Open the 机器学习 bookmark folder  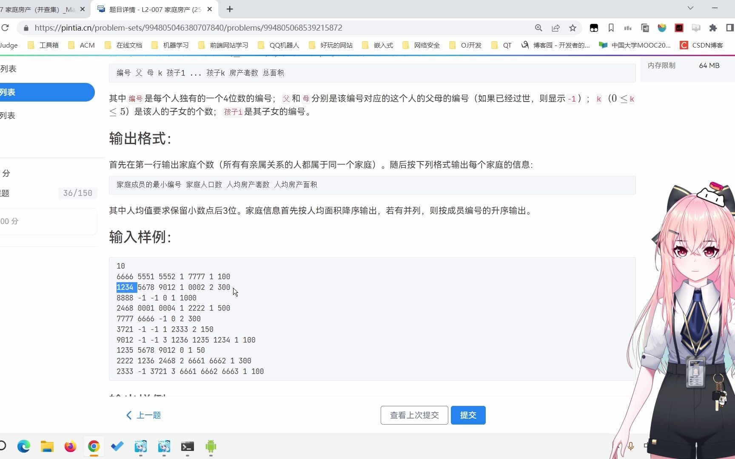(x=171, y=45)
